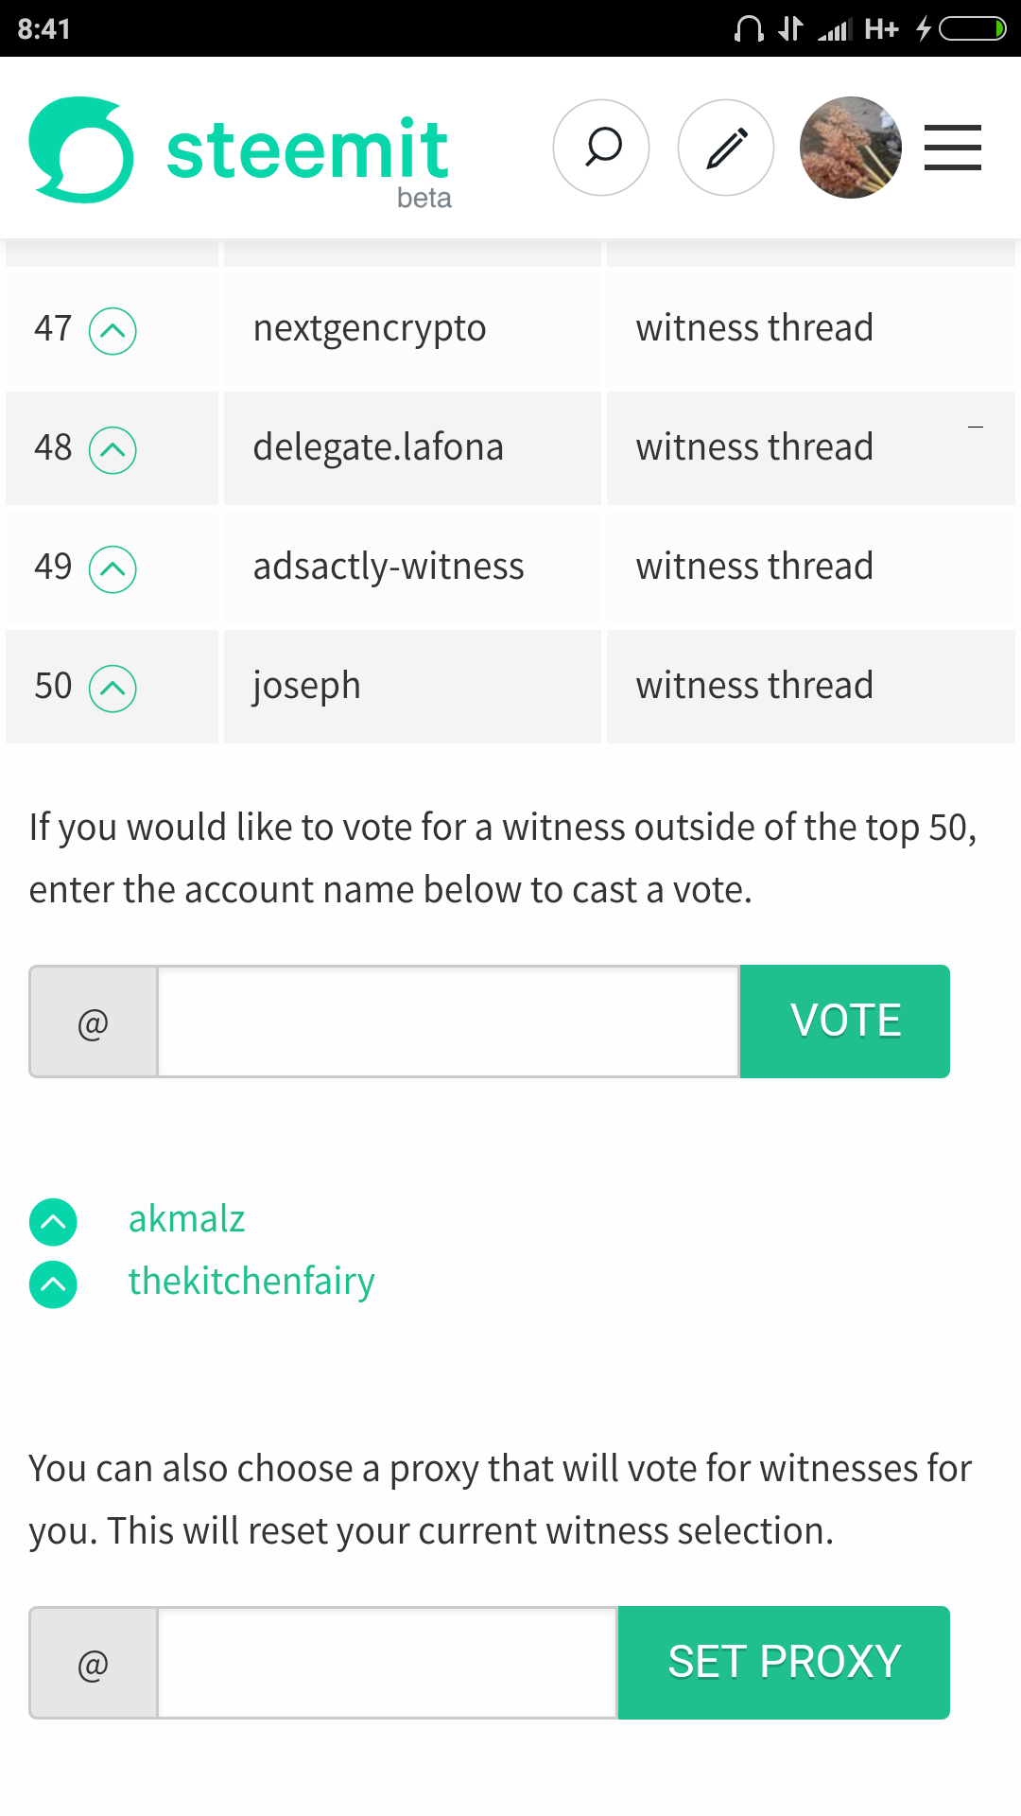
Task: Click the VOTE button
Action: (x=845, y=1021)
